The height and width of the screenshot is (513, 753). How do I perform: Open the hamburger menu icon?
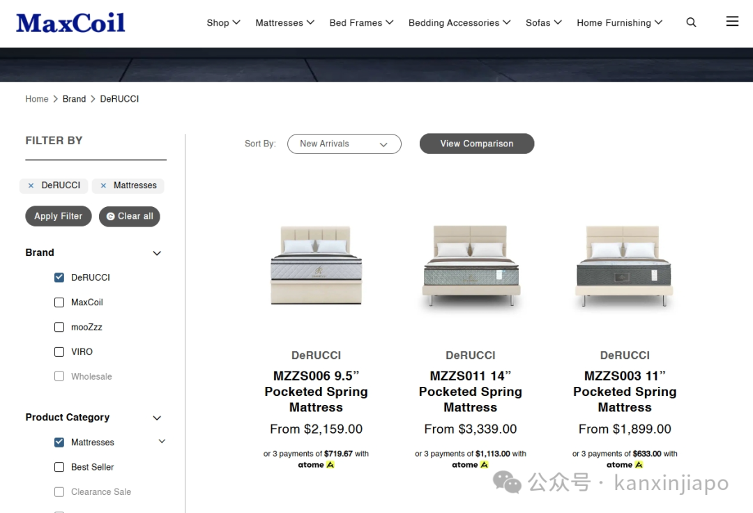click(x=732, y=21)
